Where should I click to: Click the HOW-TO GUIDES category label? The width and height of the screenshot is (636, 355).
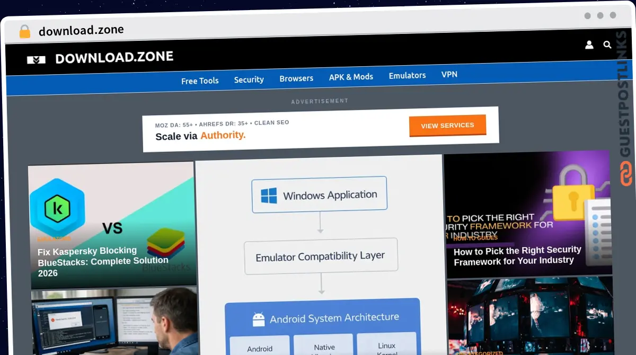coord(475,238)
